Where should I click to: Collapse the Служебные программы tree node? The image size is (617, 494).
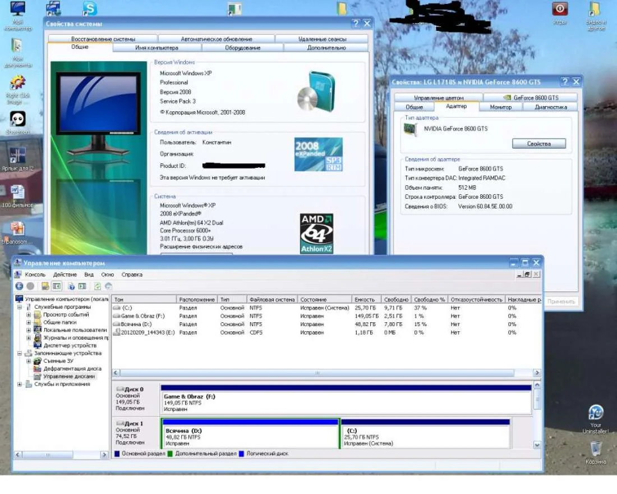point(20,307)
